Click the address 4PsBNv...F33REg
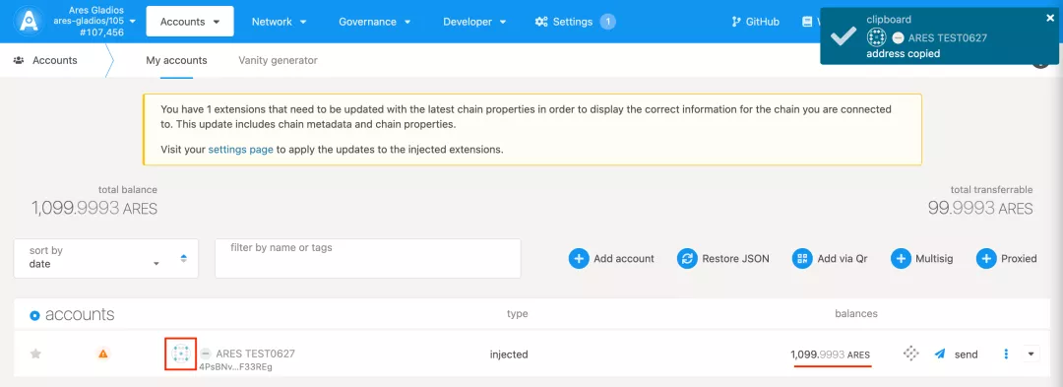Image resolution: width=1063 pixels, height=387 pixels. pos(236,367)
